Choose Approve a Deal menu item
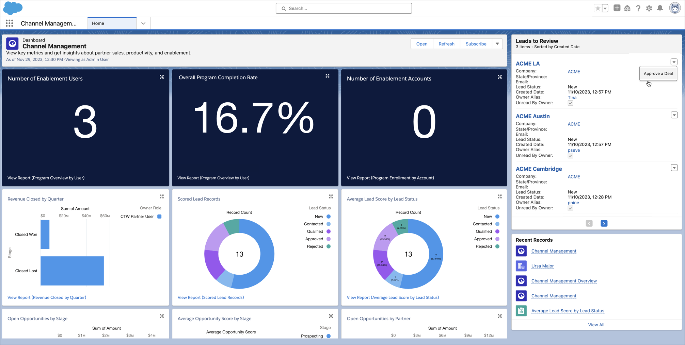 [658, 73]
